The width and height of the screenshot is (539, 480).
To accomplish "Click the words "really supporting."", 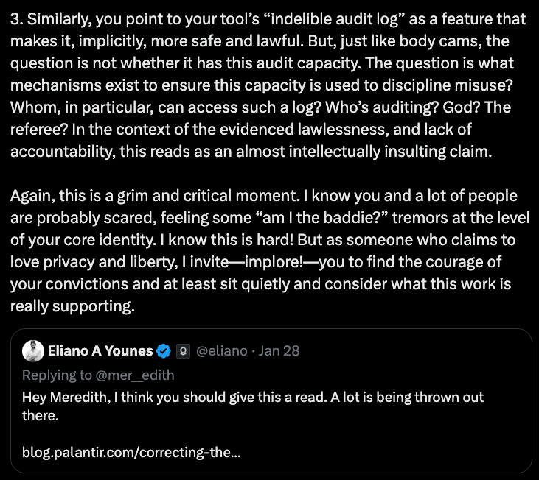I will click(x=72, y=307).
